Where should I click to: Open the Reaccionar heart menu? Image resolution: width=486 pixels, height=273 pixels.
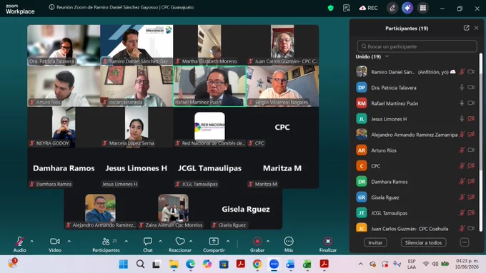click(180, 244)
